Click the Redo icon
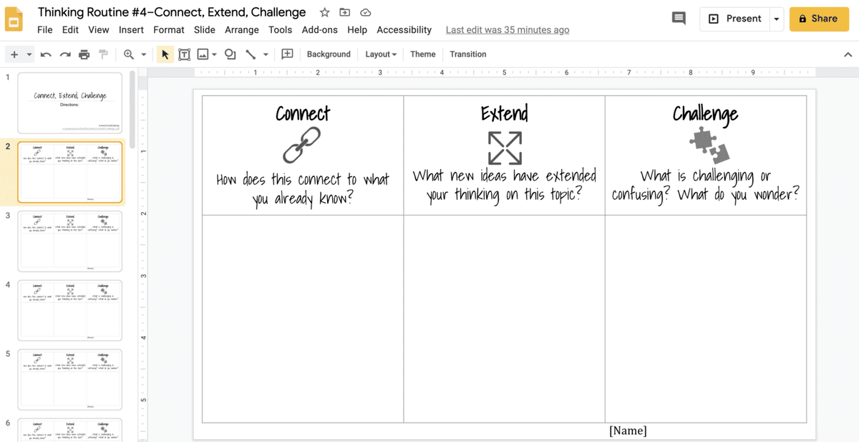 [65, 54]
